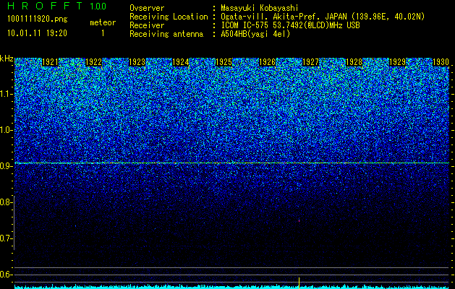455x289 pixels.
Task: Click the version number 1.0.0
Action: [98, 6]
